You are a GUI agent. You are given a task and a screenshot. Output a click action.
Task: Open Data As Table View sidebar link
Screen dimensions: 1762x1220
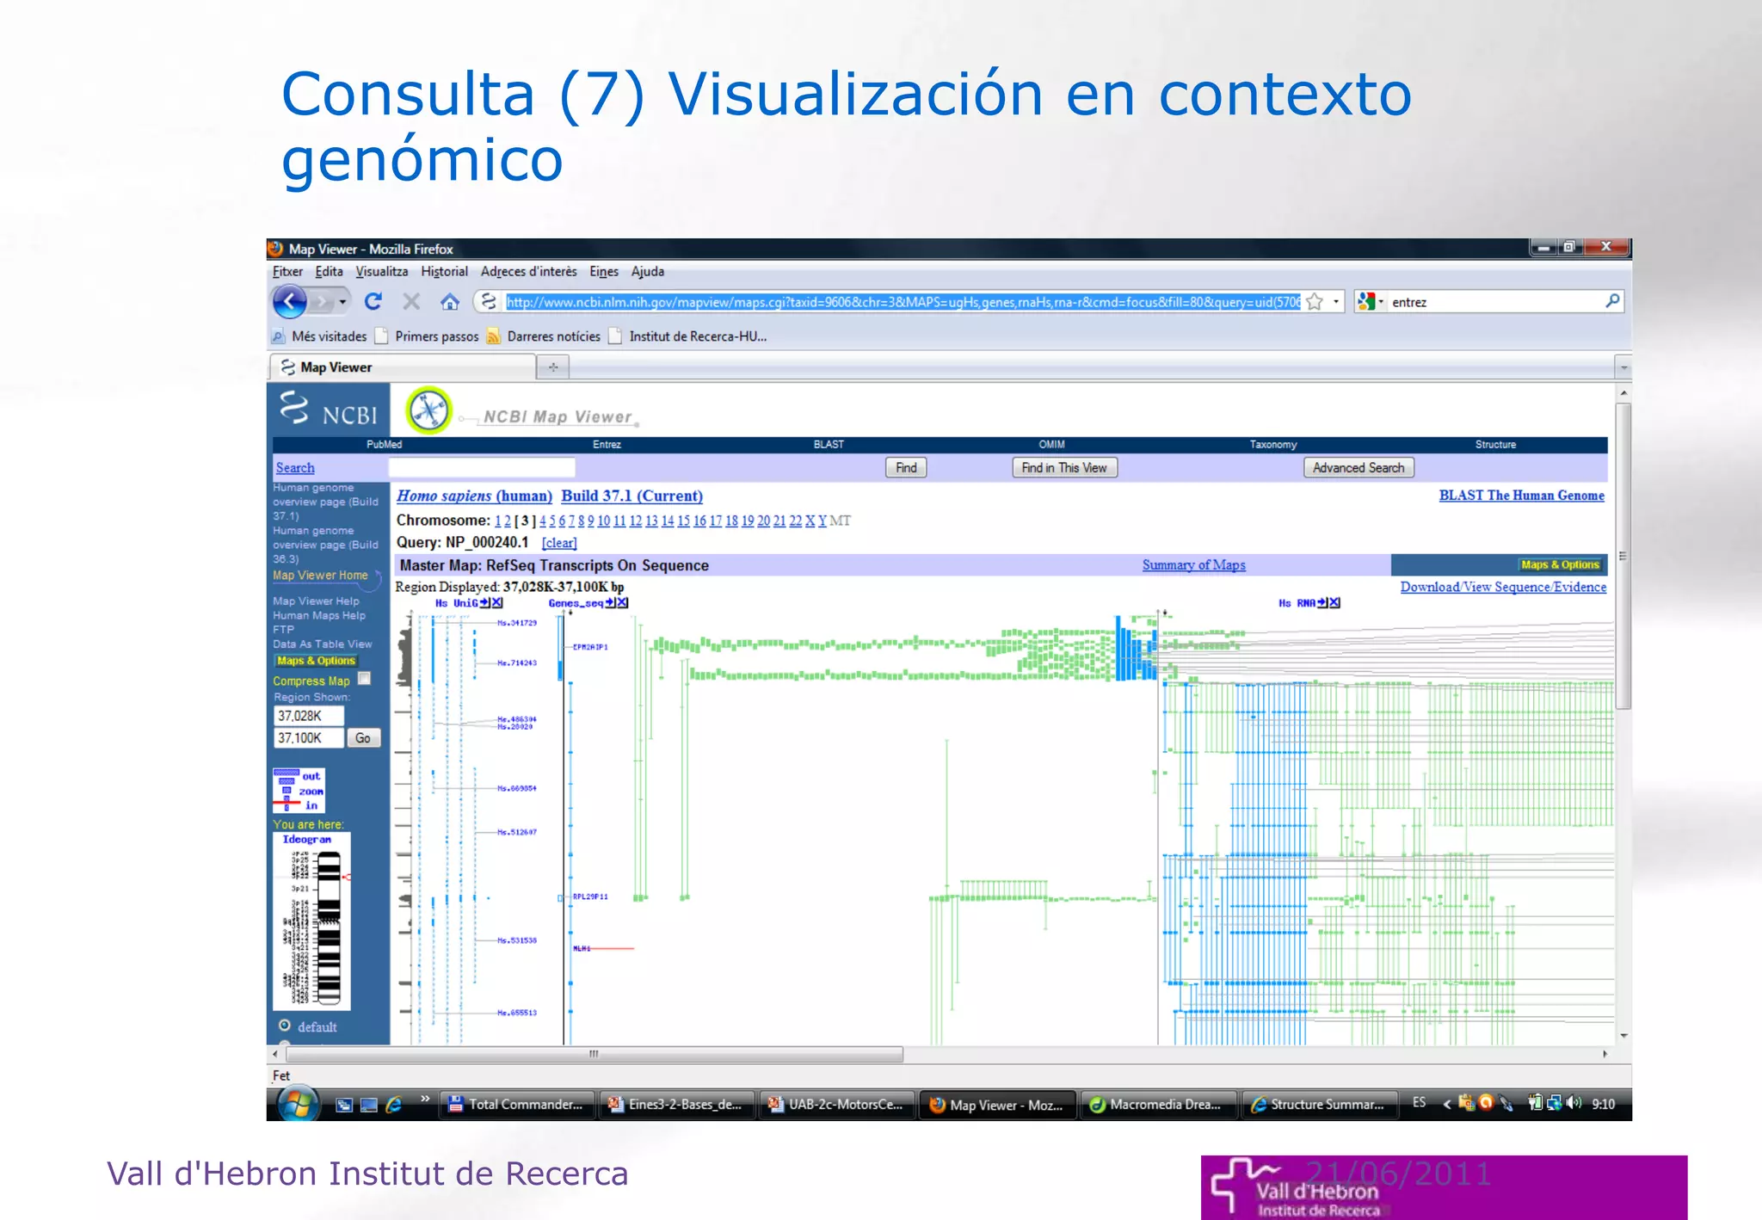pos(323,644)
